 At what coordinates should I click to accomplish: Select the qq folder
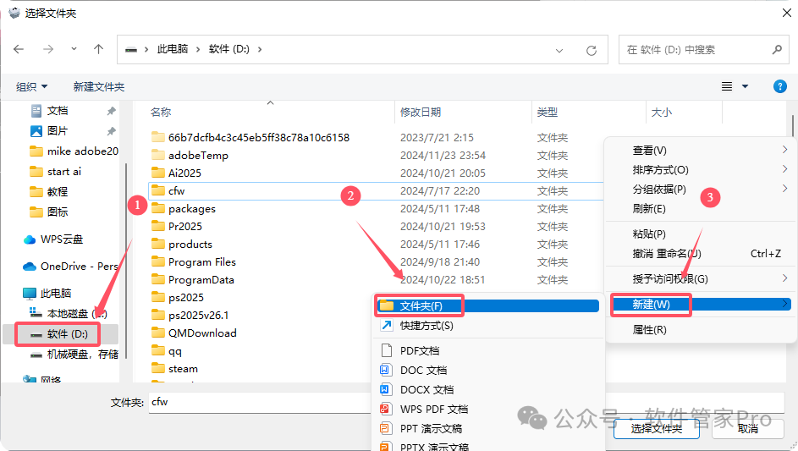175,350
